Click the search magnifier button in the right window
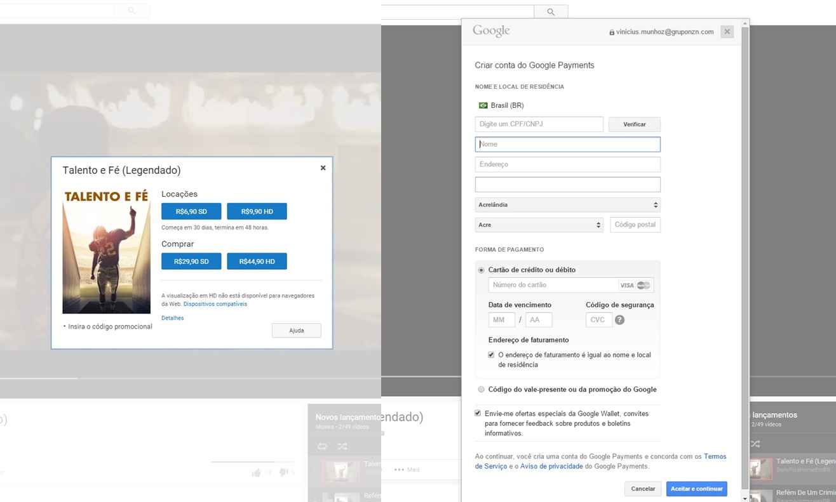The image size is (836, 502). [x=551, y=12]
